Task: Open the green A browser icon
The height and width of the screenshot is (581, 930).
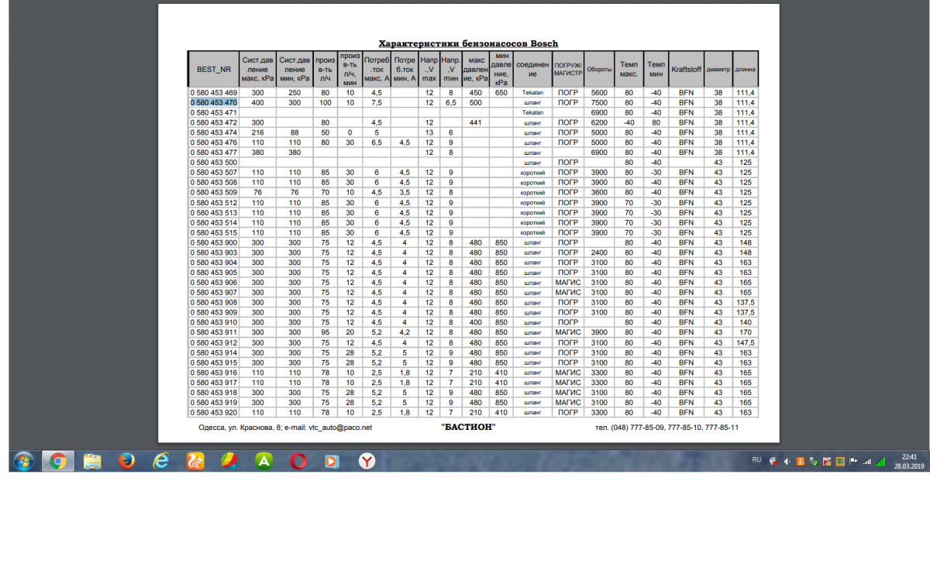Action: (x=264, y=461)
